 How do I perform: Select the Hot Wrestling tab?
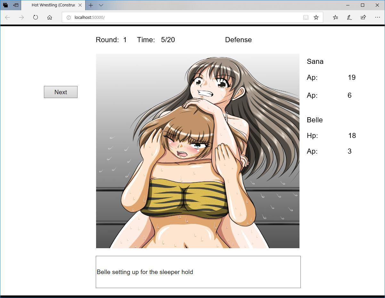53,5
